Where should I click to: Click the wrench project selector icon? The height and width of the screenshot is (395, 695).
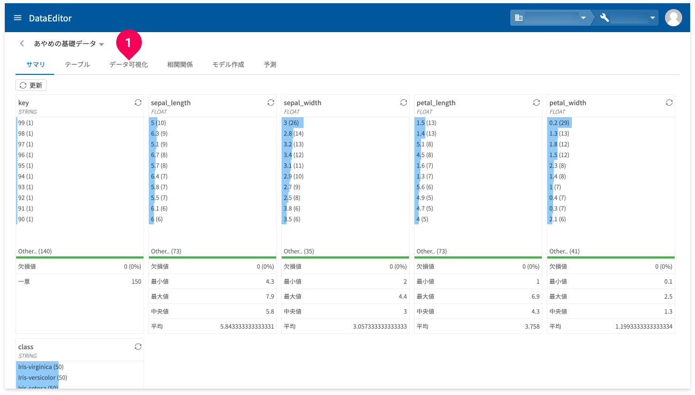coord(605,18)
